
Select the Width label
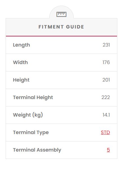21,62
